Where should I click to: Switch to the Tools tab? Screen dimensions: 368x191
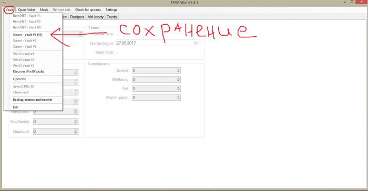(x=111, y=17)
